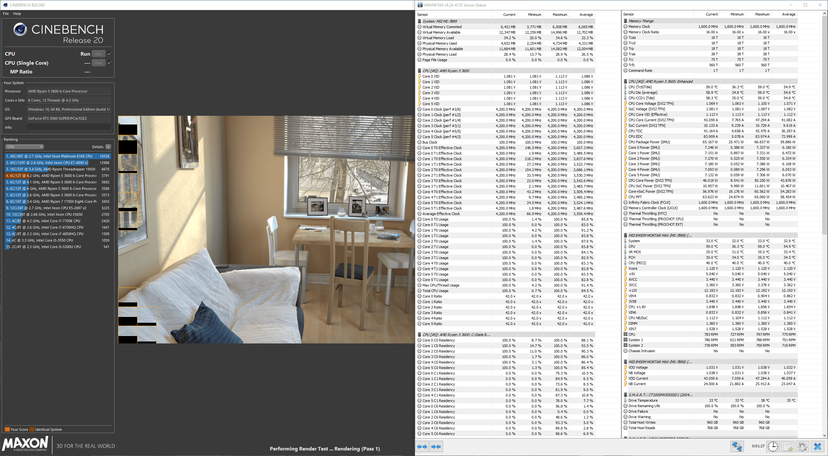Click the rendering Cinebench scene preview image

point(267,230)
